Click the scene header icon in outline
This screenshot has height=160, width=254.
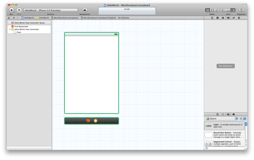tap(12, 23)
